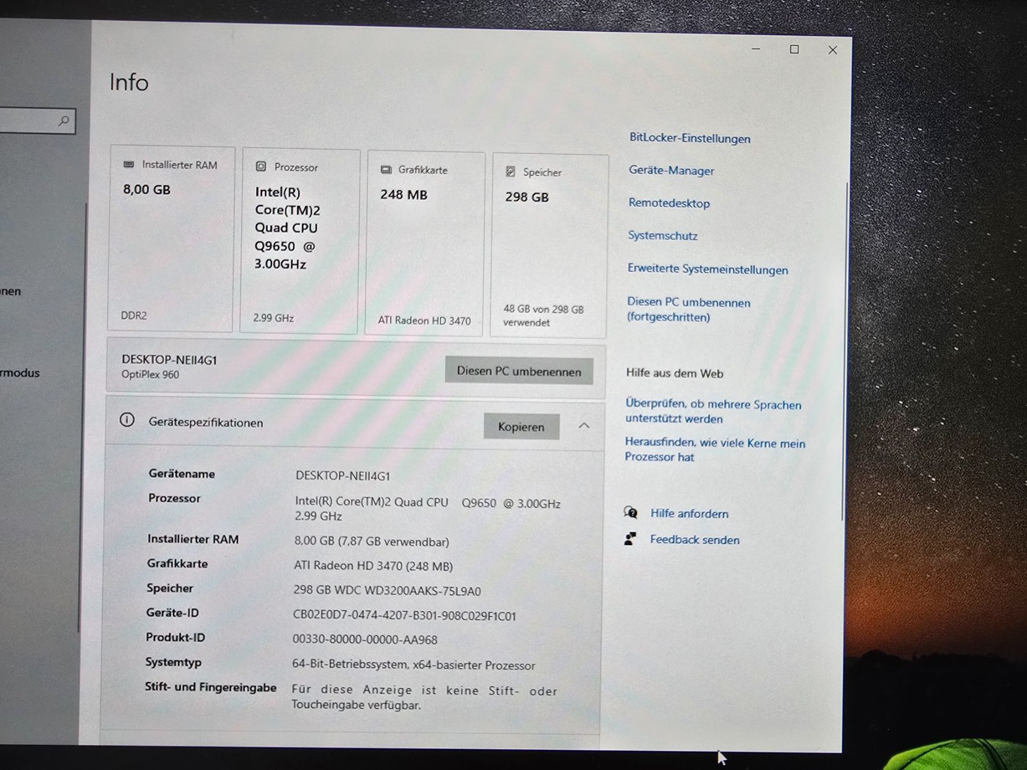Click '298 GB WDC WD3200AAKS-75L9A0' value
Screen dimensions: 1027x770
click(387, 590)
